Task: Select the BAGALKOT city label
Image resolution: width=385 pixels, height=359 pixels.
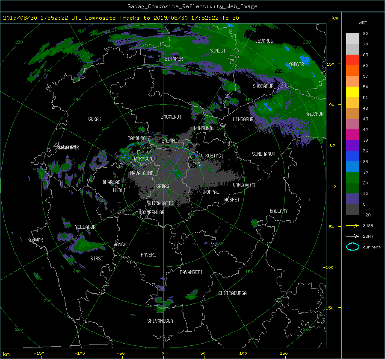Action: [171, 117]
